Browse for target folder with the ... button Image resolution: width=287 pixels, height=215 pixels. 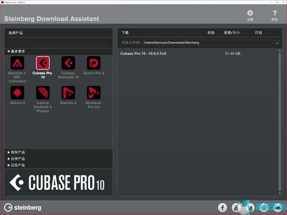(x=277, y=43)
